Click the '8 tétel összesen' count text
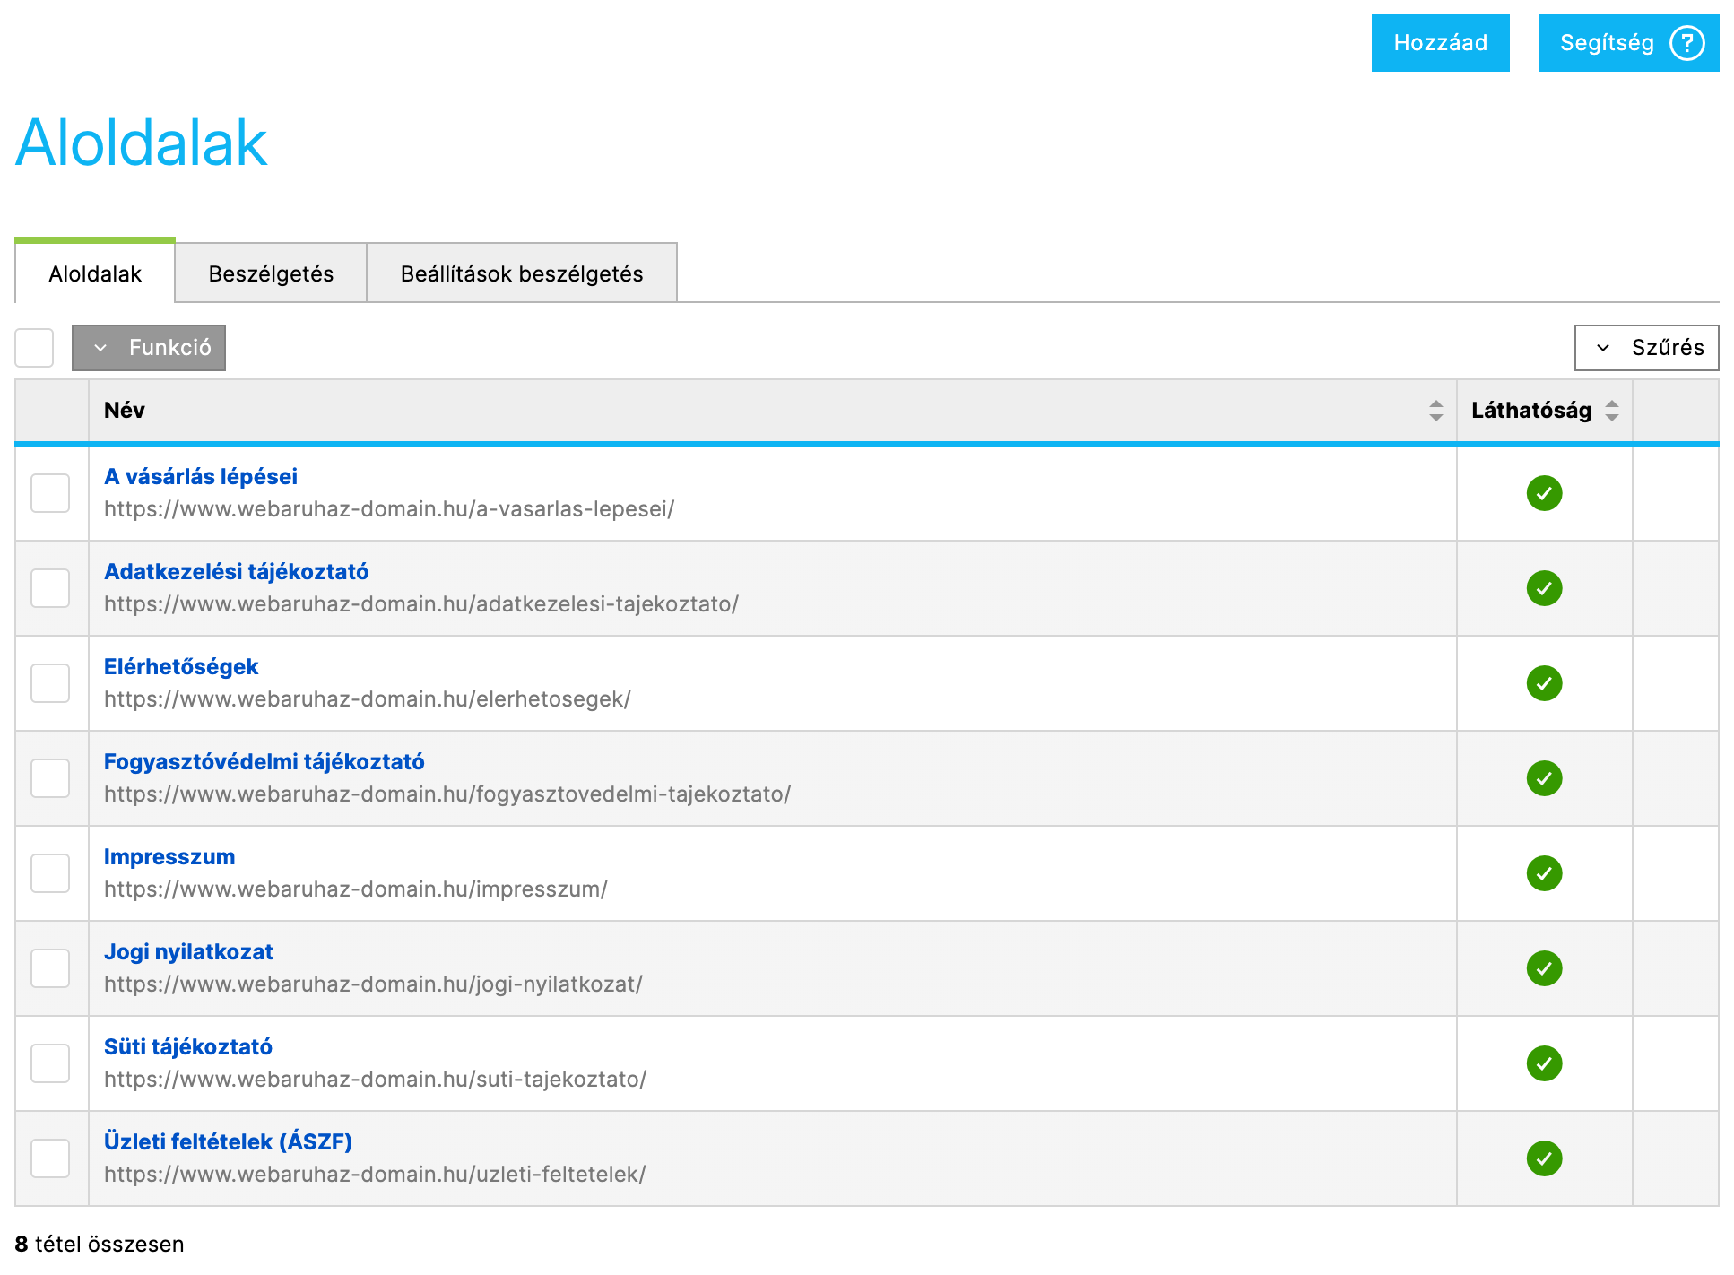Screen dimensions: 1734x1275 point(100,1244)
